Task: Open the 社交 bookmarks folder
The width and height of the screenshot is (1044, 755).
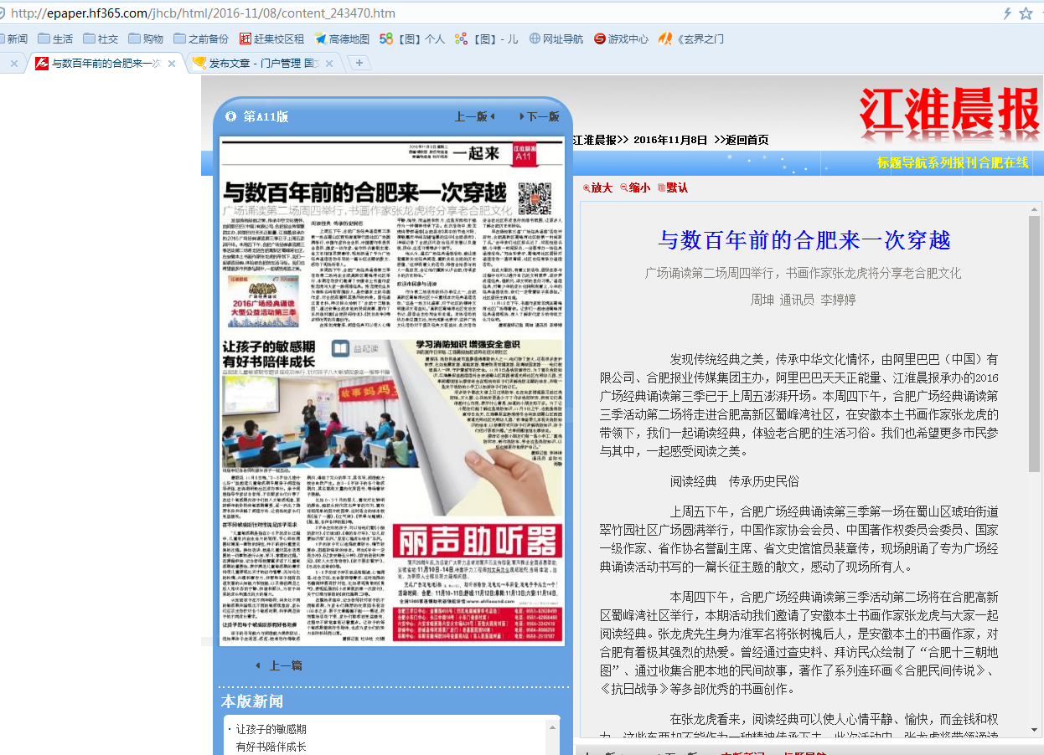Action: [100, 39]
